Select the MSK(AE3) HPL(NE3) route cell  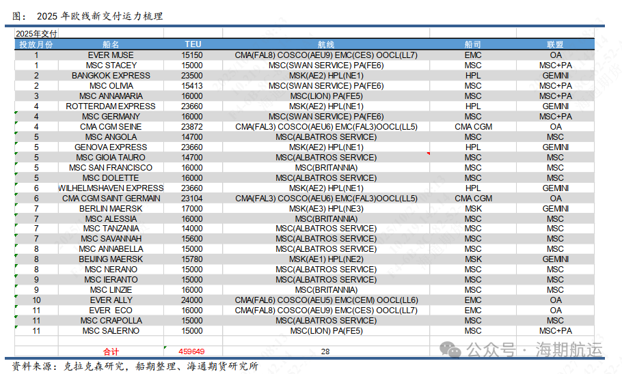point(326,209)
